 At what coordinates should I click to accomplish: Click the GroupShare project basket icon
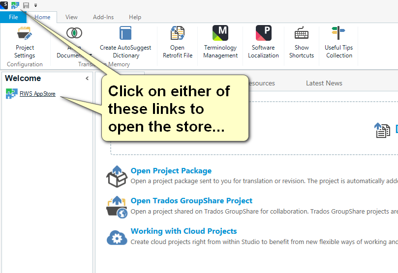(117, 207)
